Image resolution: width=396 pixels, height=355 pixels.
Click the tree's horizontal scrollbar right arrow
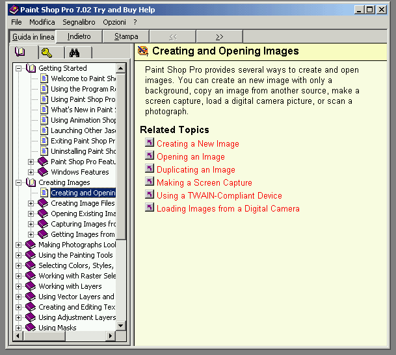(111, 336)
